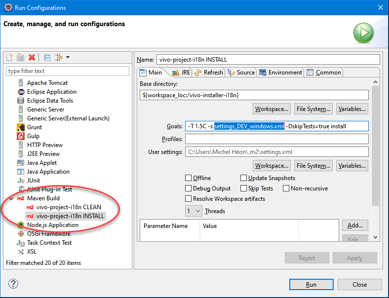Enable the Offline checkbox

pyautogui.click(x=188, y=178)
